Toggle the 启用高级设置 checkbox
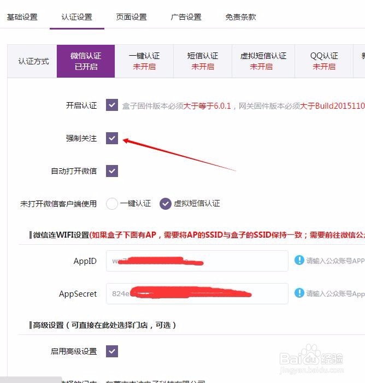Viewport: 365px width, 383px height. click(112, 351)
